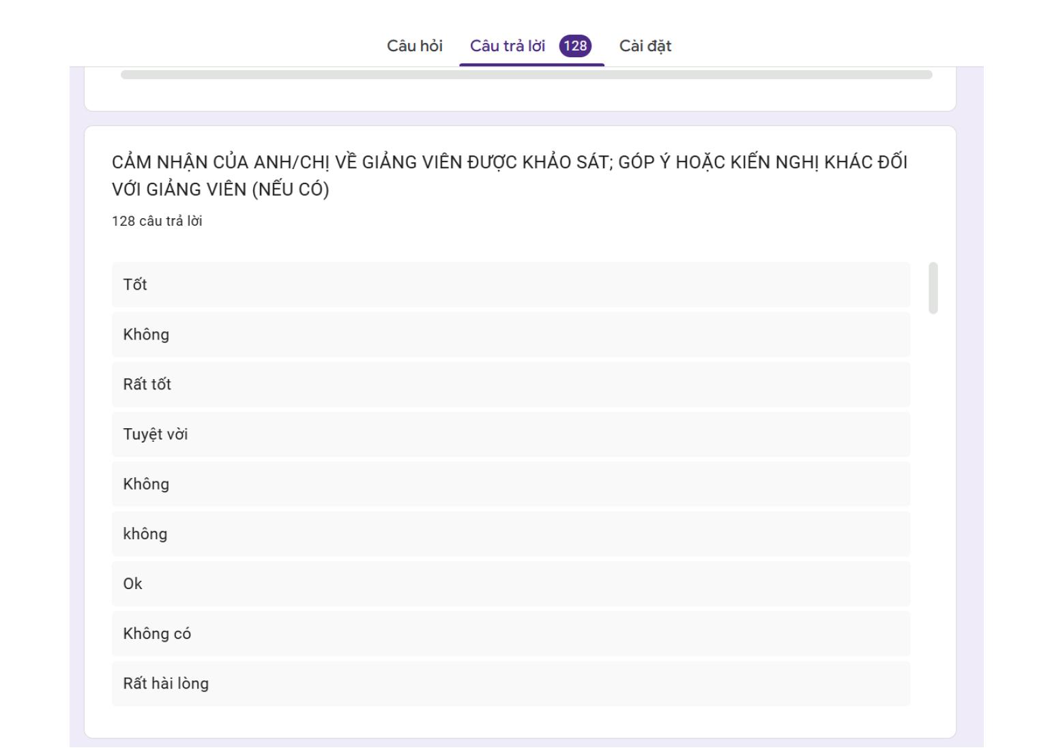
Task: Click the vertical scrollbar thumb of the response list
Action: [933, 288]
